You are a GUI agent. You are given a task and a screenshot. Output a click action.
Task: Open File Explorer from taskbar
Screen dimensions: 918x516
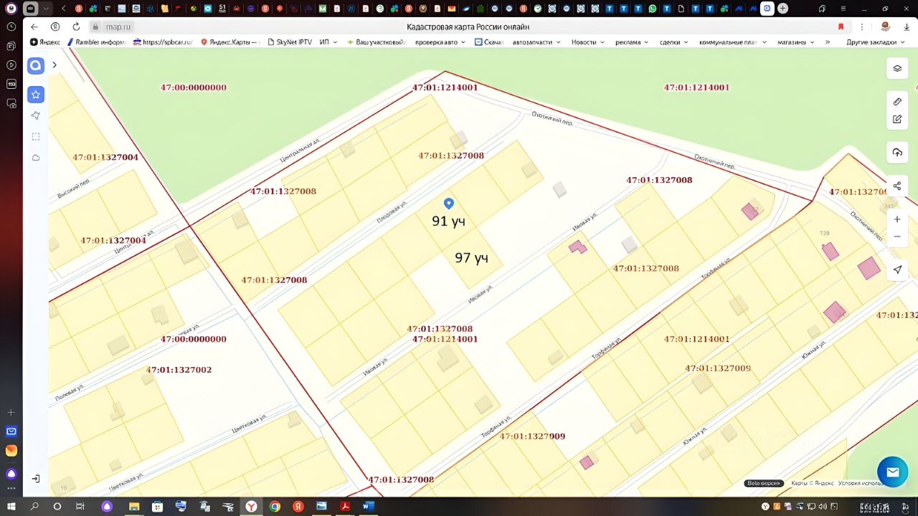(134, 507)
